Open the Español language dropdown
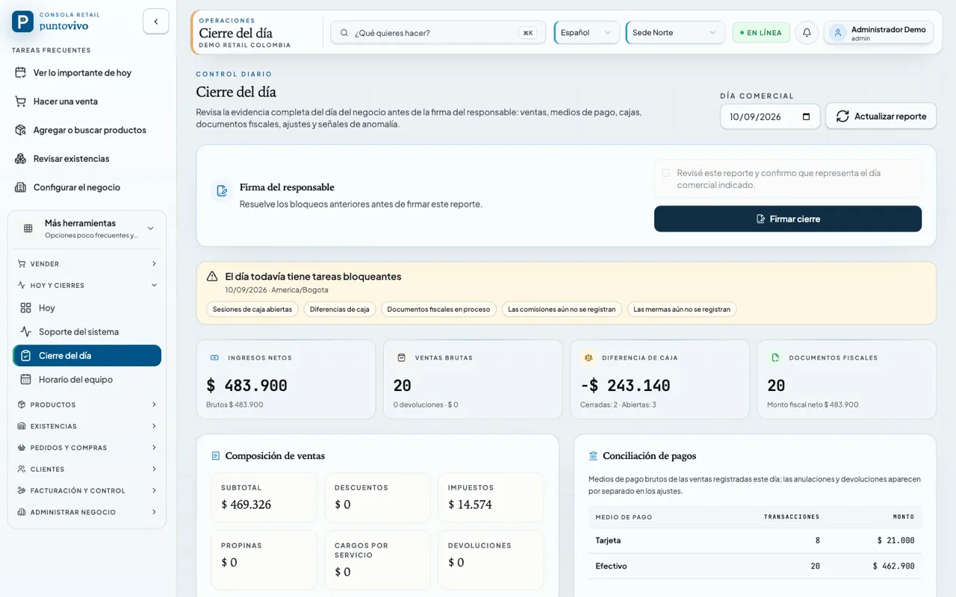 (x=586, y=33)
